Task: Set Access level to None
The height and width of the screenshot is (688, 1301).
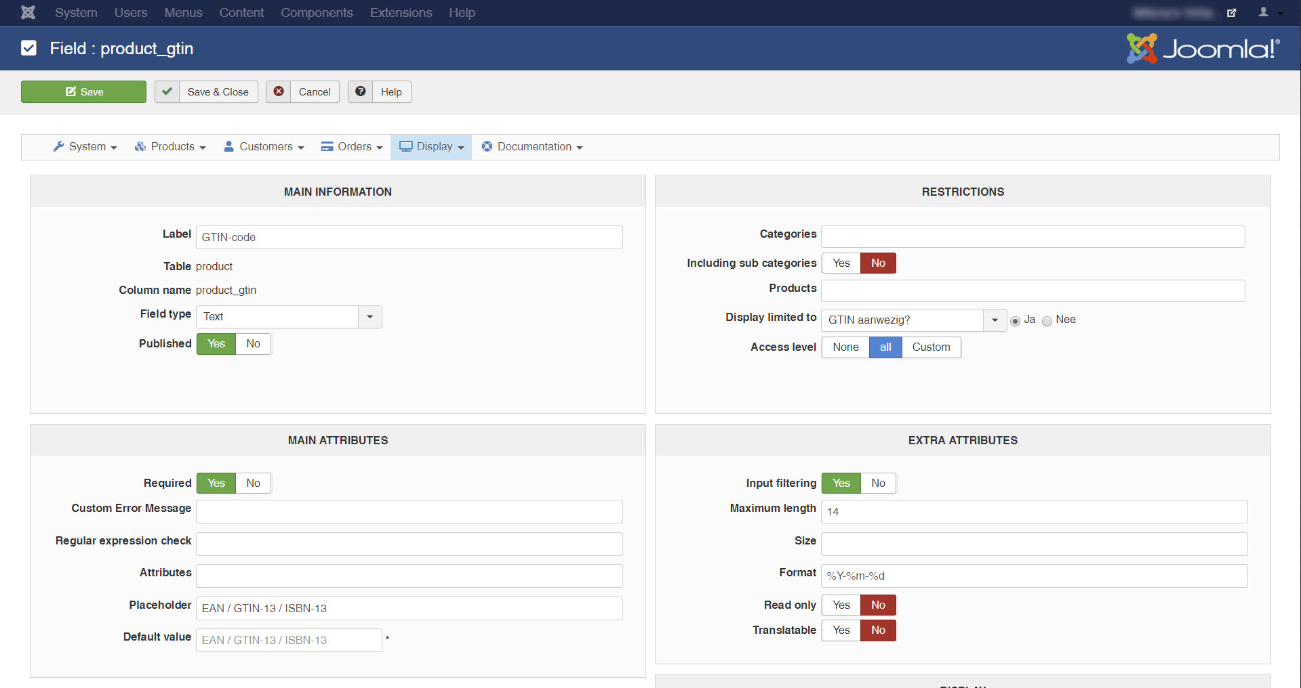Action: (x=845, y=347)
